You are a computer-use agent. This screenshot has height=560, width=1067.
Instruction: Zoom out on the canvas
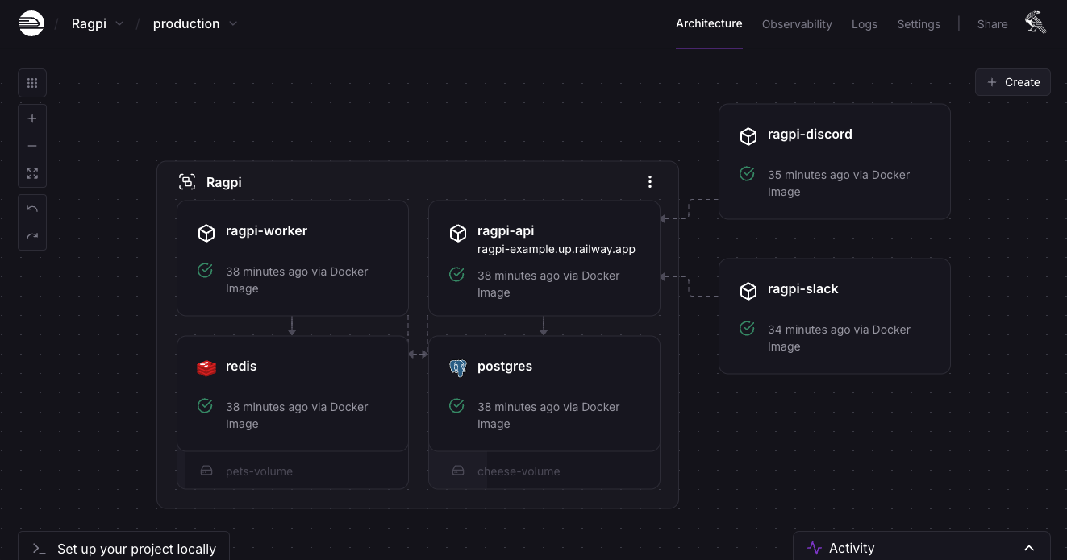click(x=32, y=146)
